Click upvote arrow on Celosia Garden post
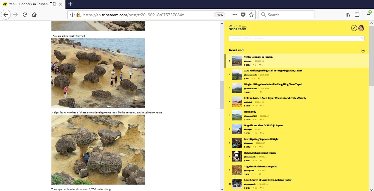Viewport: 374px width, 191px height. (253, 106)
